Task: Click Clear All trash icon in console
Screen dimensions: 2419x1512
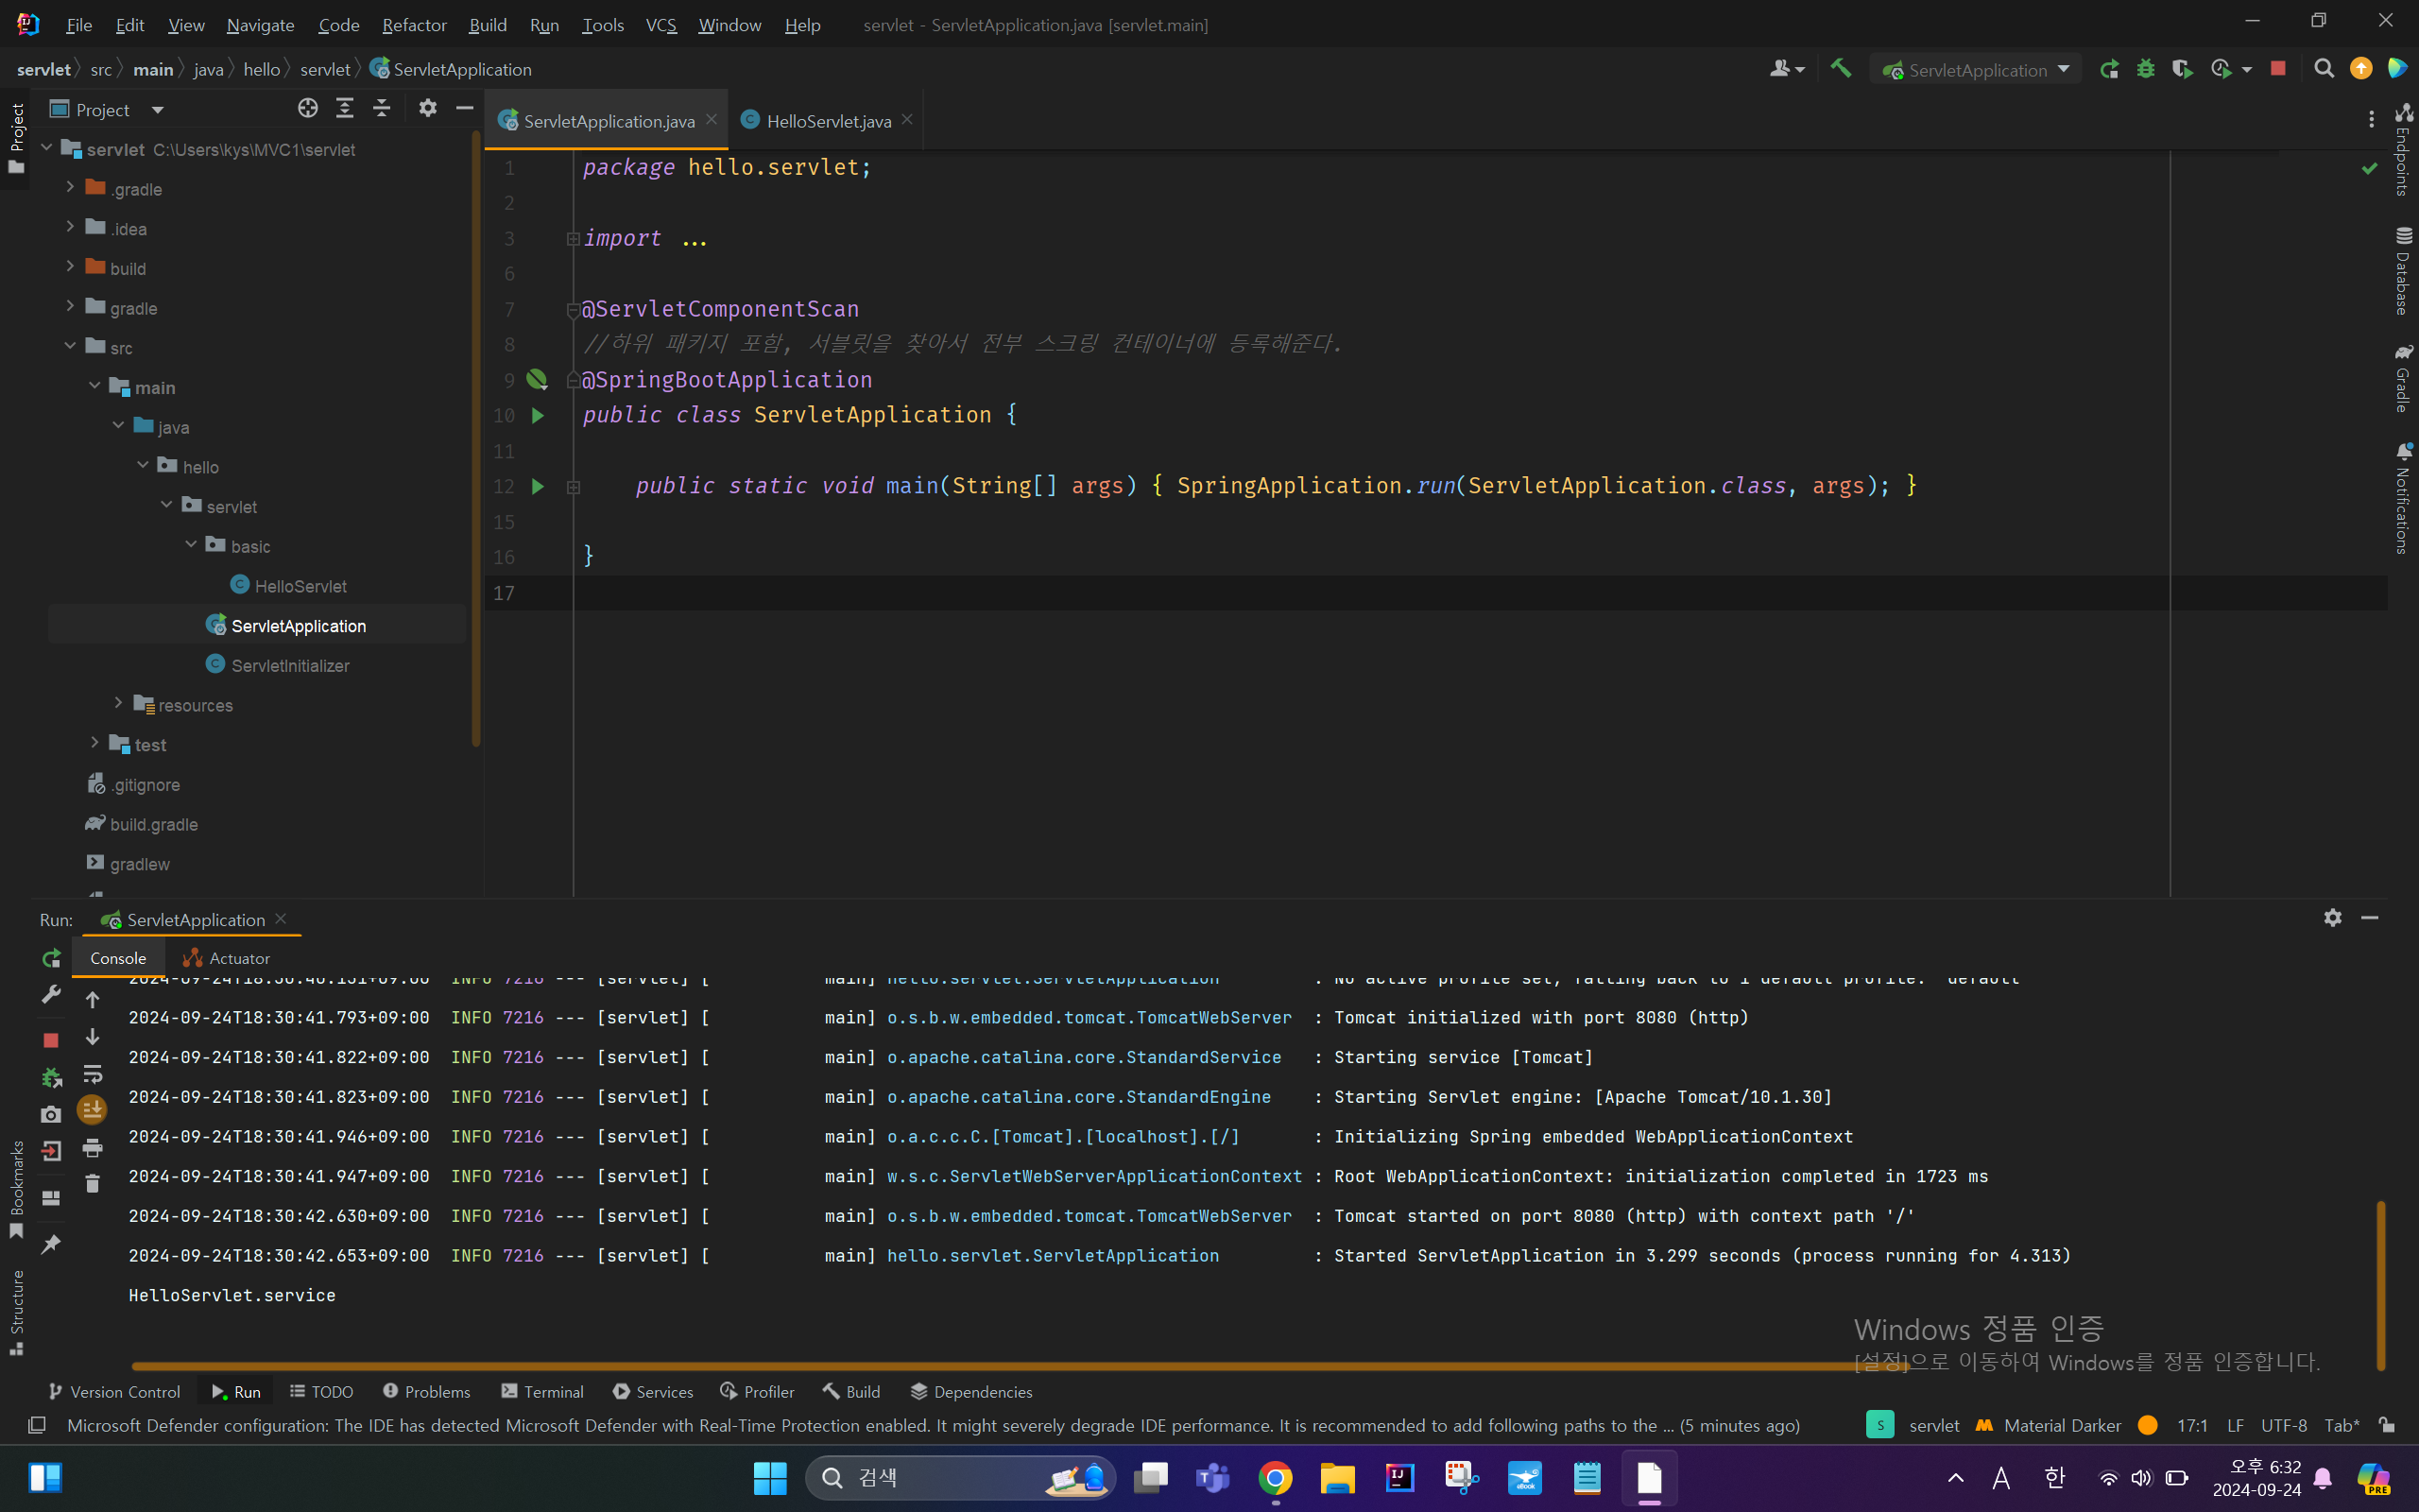Action: click(x=92, y=1184)
